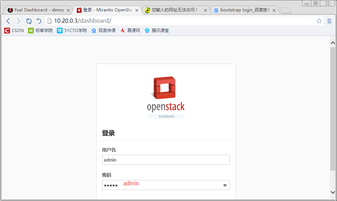This screenshot has height=201, width=337.
Task: Close the Mirantis OpenStack login tab
Action: [137, 10]
